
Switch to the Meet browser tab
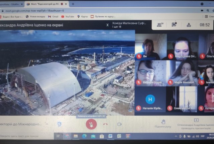point(47,4)
